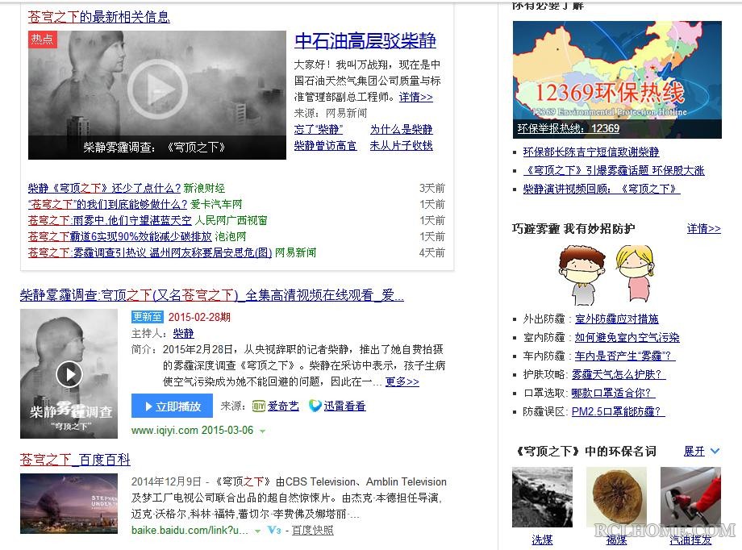The image size is (742, 550).
Task: Open news 柴静《穹顶之下》还少了点什么?
Action: (105, 189)
